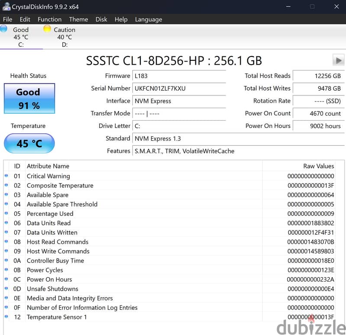
Task: Select Media and Data Integrity Errors row
Action: coord(169,298)
